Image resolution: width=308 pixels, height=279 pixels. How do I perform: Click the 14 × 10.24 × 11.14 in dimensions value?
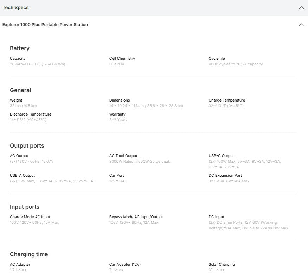pyautogui.click(x=146, y=106)
